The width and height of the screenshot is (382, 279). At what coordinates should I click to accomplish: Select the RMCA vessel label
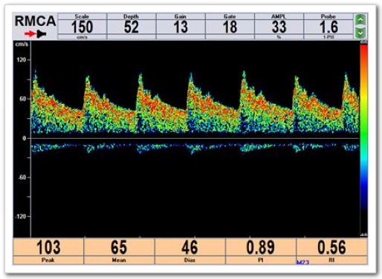[35, 21]
